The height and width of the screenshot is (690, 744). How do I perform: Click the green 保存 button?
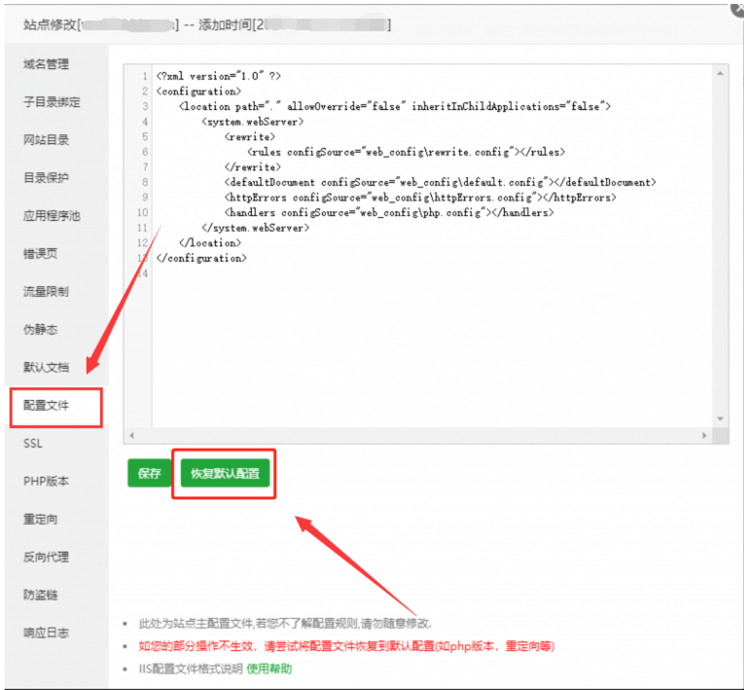[149, 474]
